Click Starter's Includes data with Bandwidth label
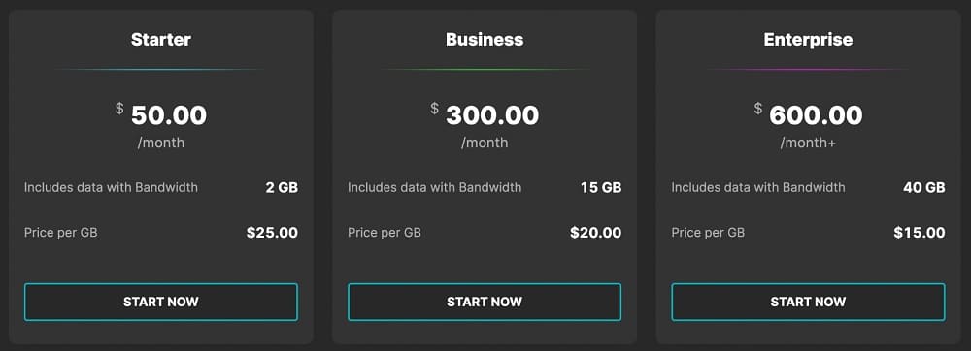This screenshot has height=351, width=971. tap(111, 187)
